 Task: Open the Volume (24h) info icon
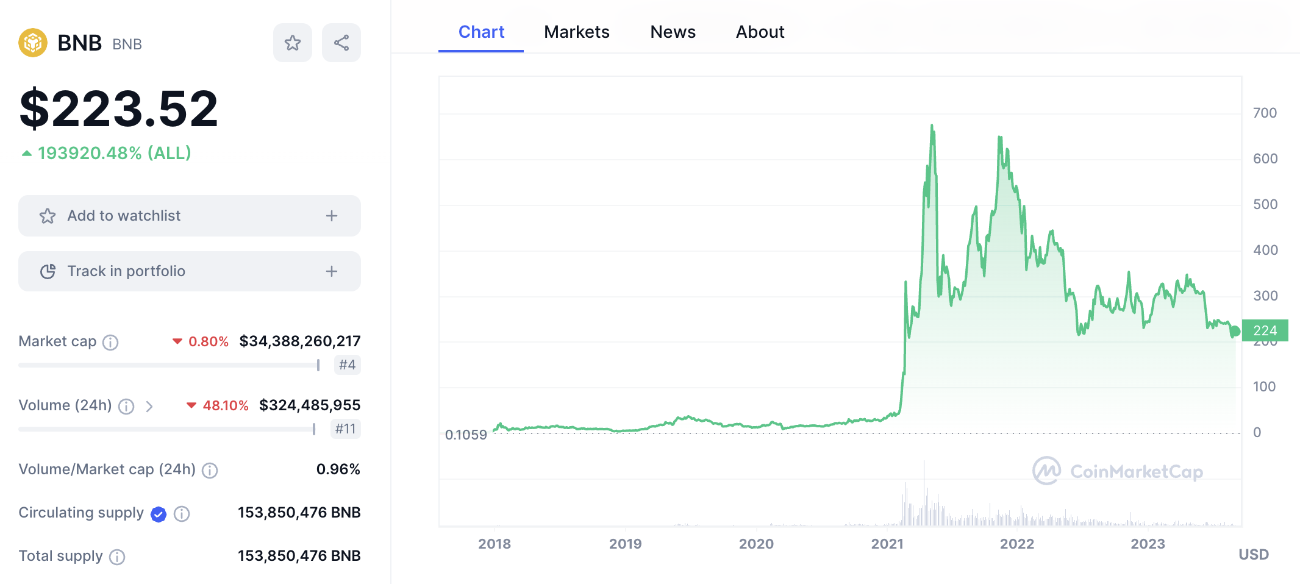pyautogui.click(x=126, y=407)
